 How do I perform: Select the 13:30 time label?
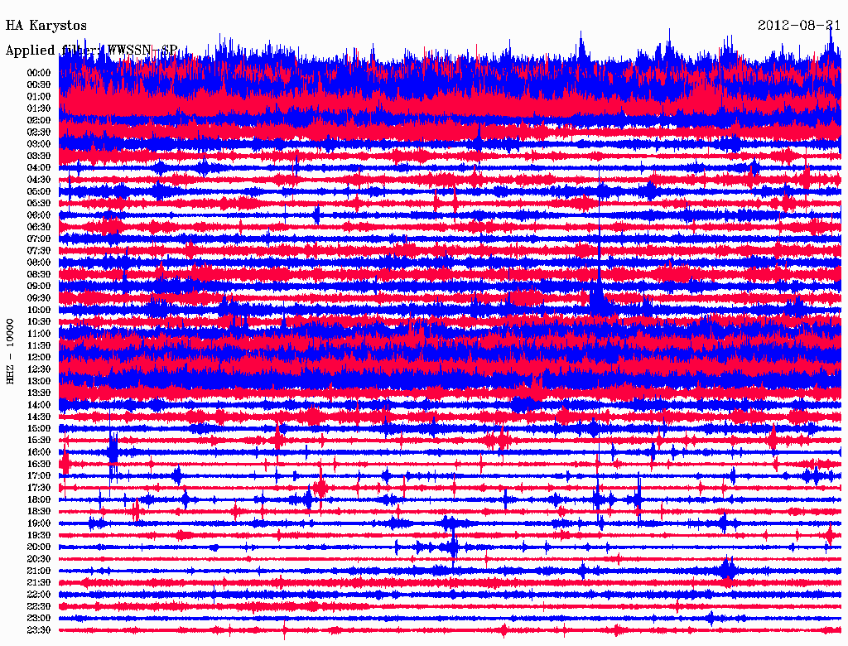pos(38,393)
